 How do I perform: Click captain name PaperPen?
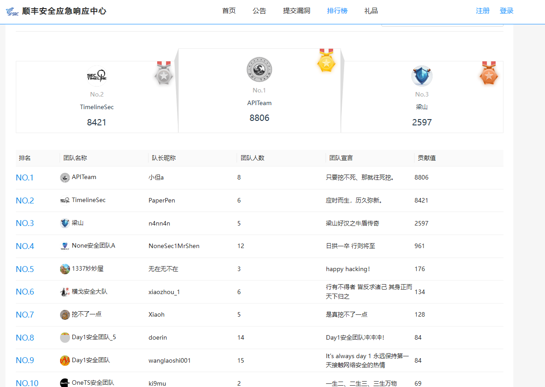pyautogui.click(x=162, y=200)
